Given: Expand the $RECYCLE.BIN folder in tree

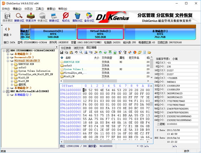Looking at the screenshot, I should point(12,64).
